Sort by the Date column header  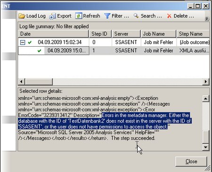(53, 34)
